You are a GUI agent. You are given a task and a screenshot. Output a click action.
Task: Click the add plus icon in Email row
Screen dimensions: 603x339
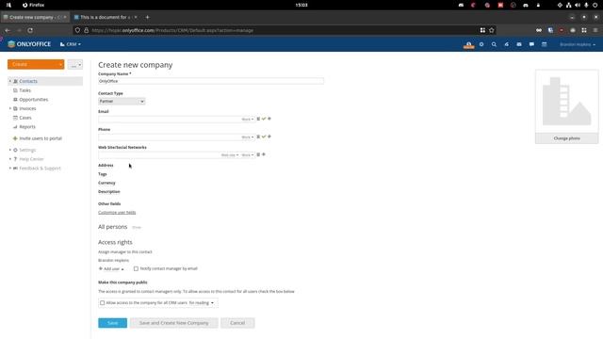(269, 119)
